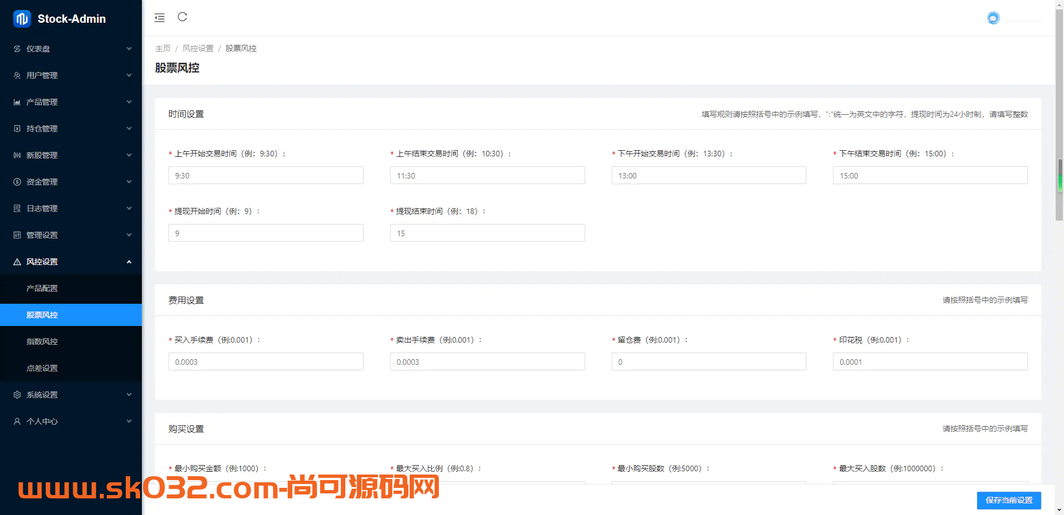Click afternoon end time field 15:00
1064x515 pixels.
pyautogui.click(x=930, y=176)
